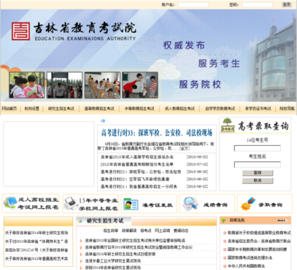The image size is (297, 270).
Task: Click the small speaker icon above headline
Action: tap(103, 121)
